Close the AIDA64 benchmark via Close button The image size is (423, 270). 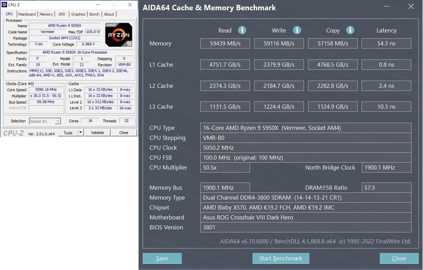(399, 258)
